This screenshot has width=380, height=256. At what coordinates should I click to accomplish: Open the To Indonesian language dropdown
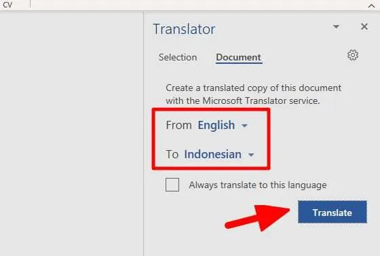[219, 154]
